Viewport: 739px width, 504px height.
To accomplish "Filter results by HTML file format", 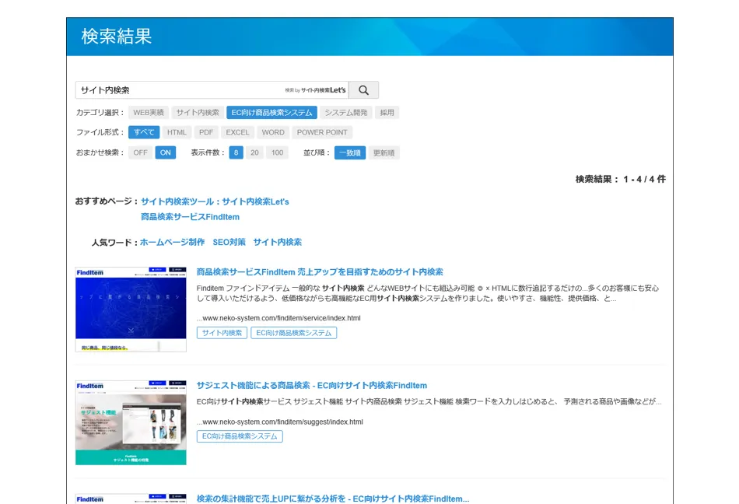I will 177,132.
